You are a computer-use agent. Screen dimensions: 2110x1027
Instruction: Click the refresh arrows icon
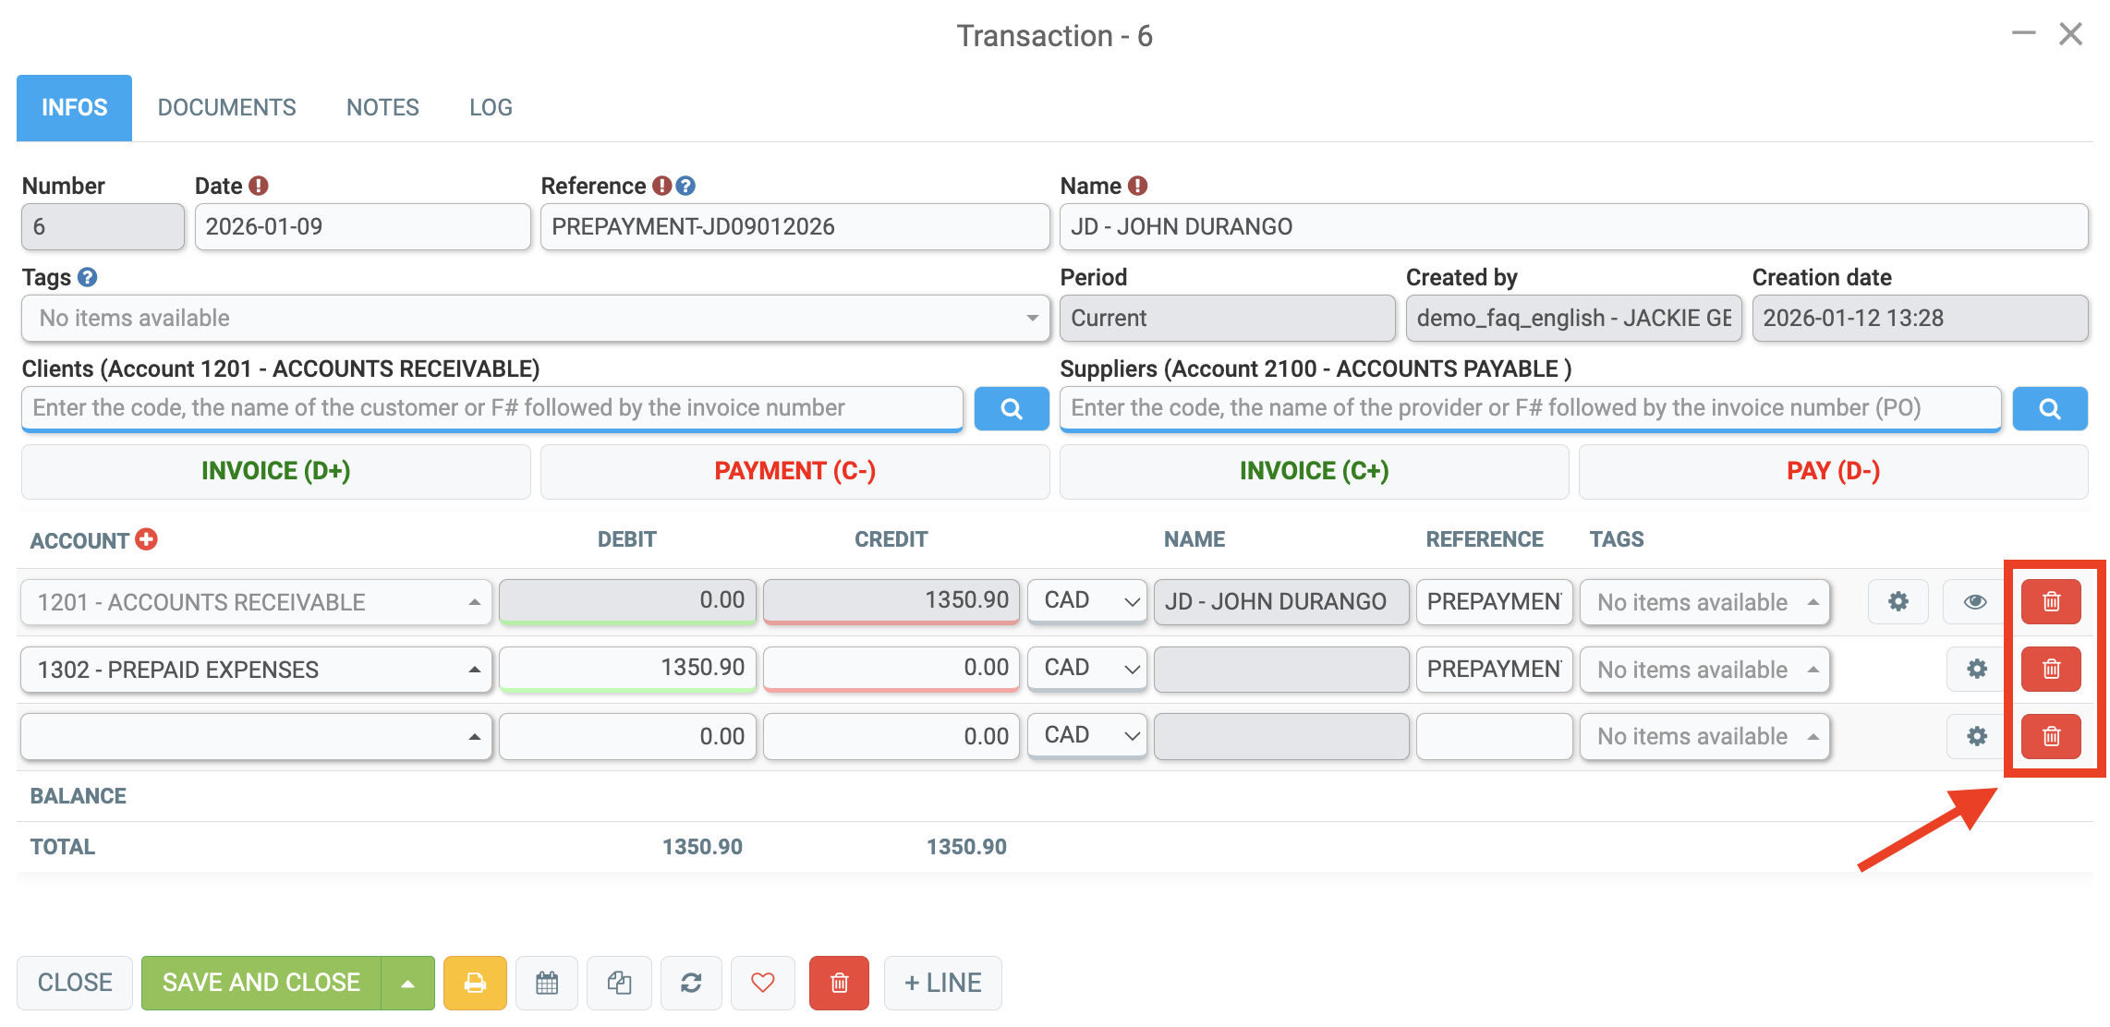(x=691, y=983)
